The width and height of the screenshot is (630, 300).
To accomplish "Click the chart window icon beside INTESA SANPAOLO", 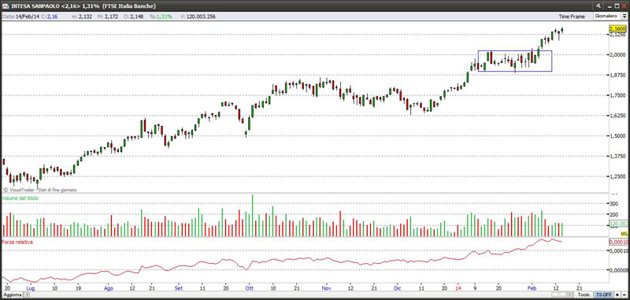I will pos(6,6).
